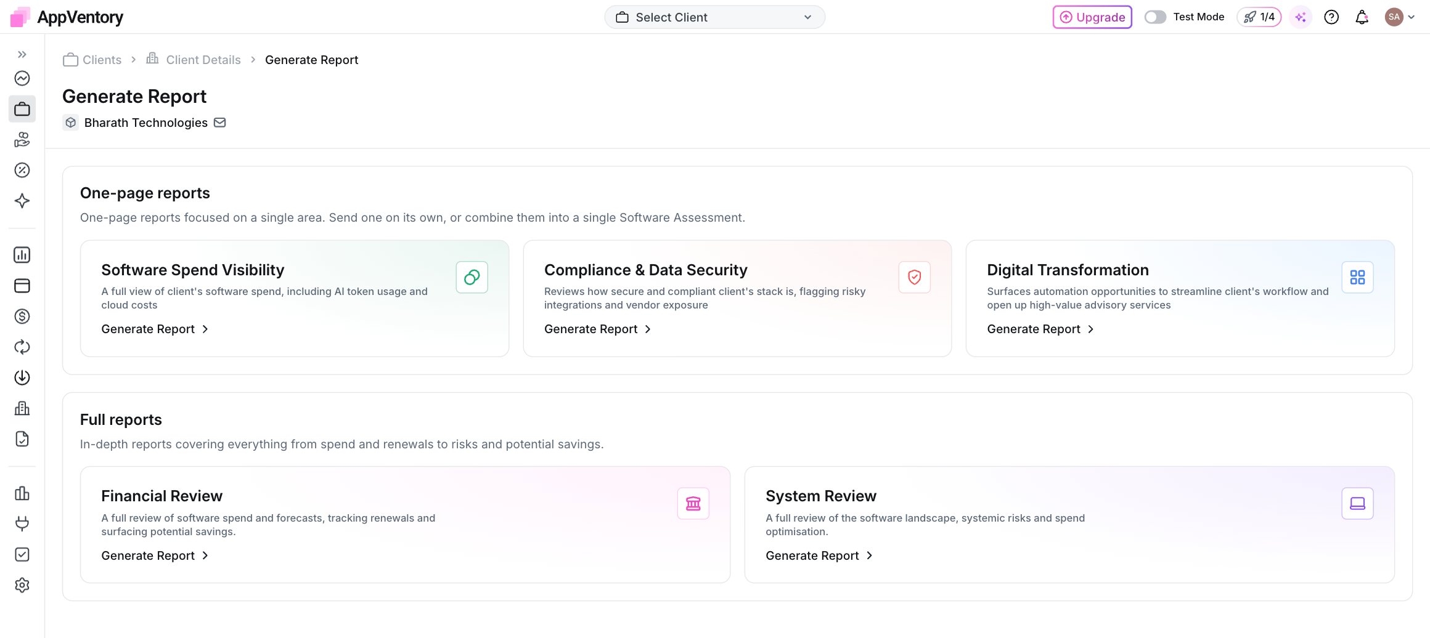Go to Clients breadcrumb

tap(92, 60)
